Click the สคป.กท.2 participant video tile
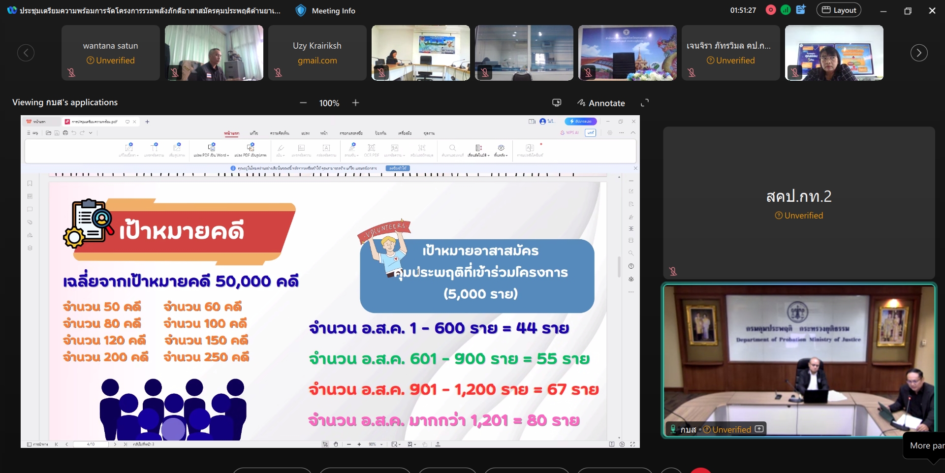The image size is (945, 473). [x=798, y=203]
